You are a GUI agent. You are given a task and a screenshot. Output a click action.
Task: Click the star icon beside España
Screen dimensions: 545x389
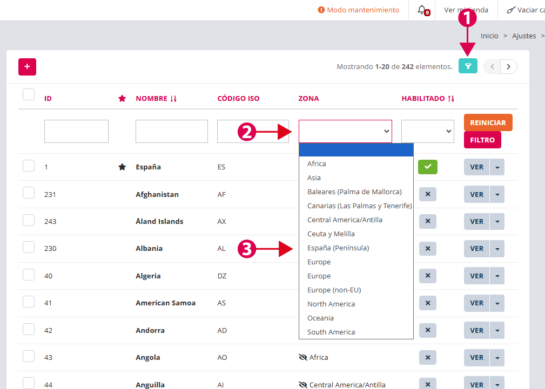pos(122,167)
